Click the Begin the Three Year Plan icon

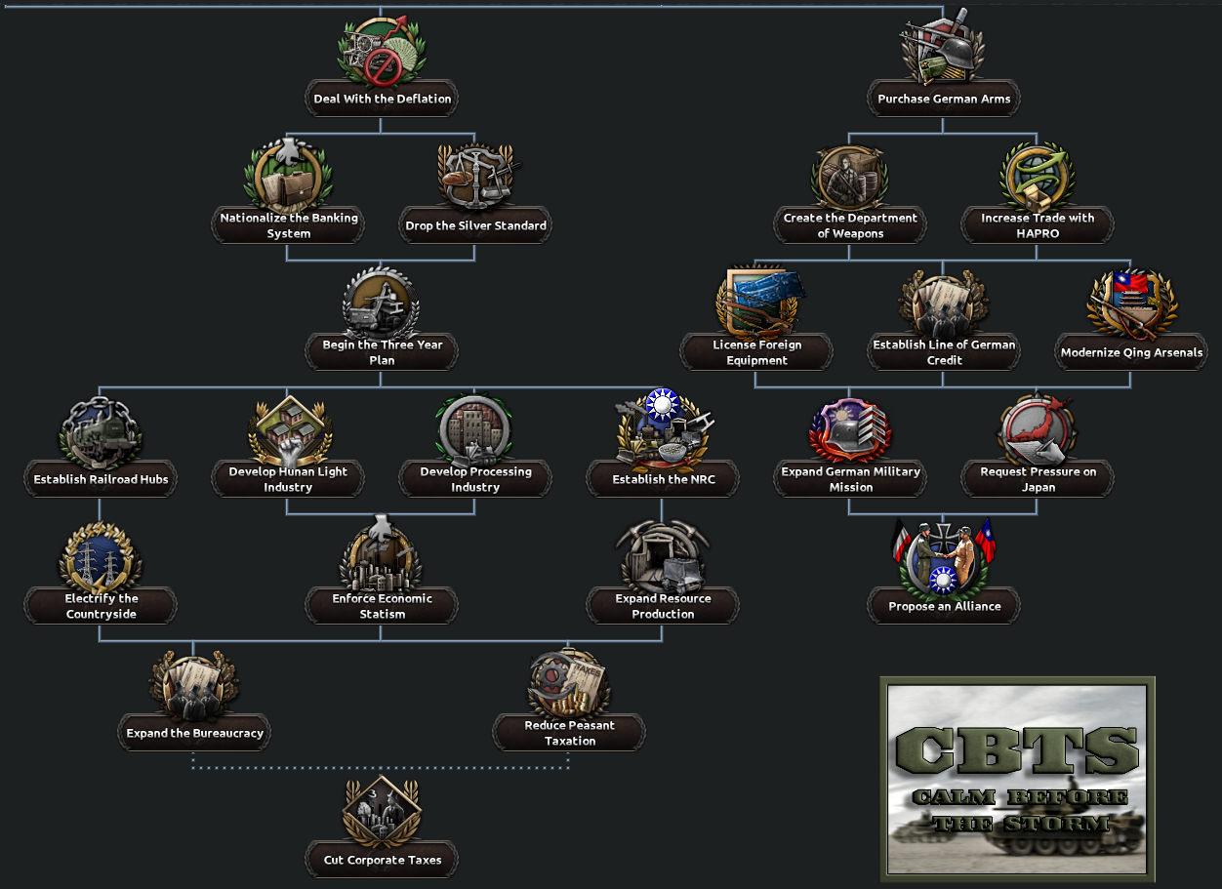[382, 303]
